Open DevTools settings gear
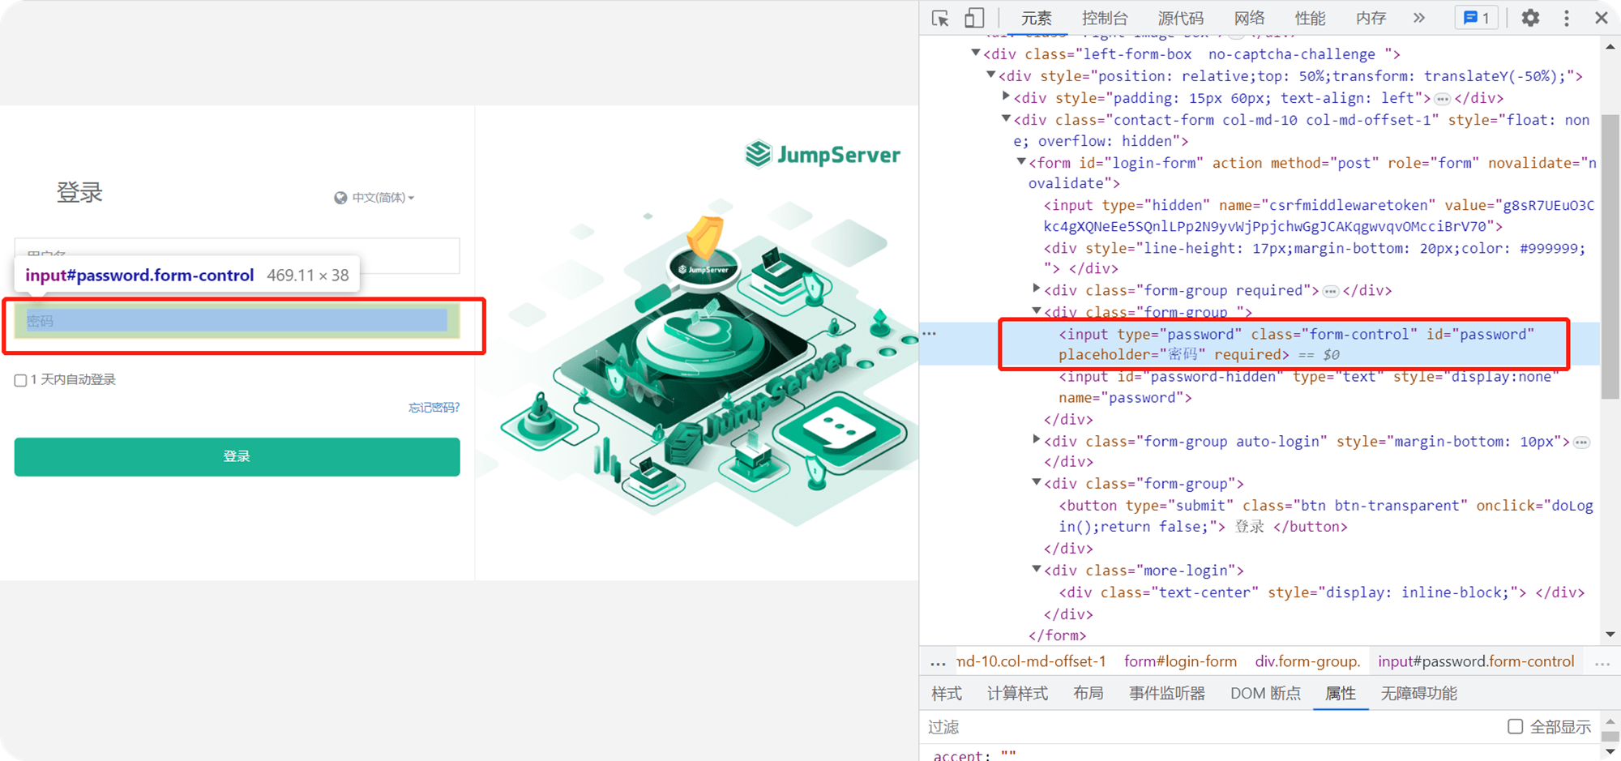Viewport: 1621px width, 761px height. pos(1530,18)
